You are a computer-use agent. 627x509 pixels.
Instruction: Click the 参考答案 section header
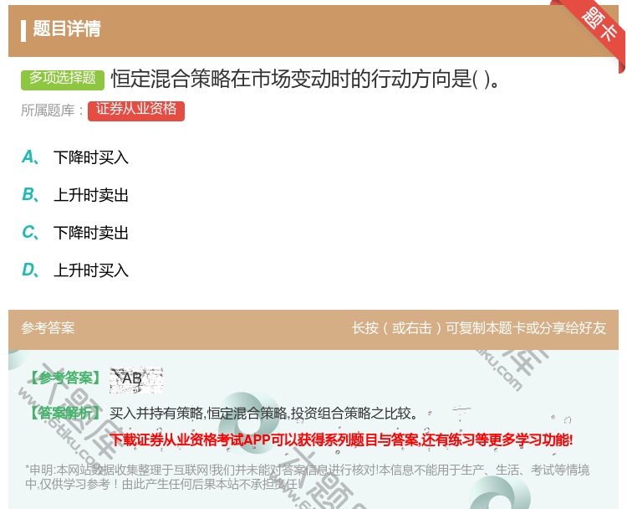pyautogui.click(x=48, y=328)
